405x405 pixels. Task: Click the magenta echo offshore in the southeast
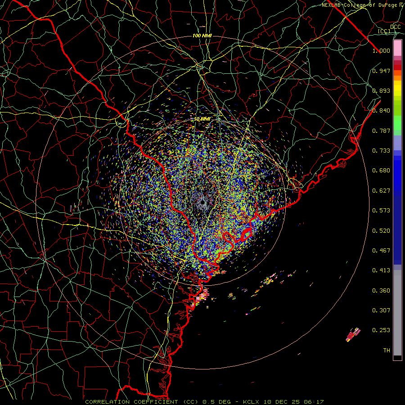353,335
